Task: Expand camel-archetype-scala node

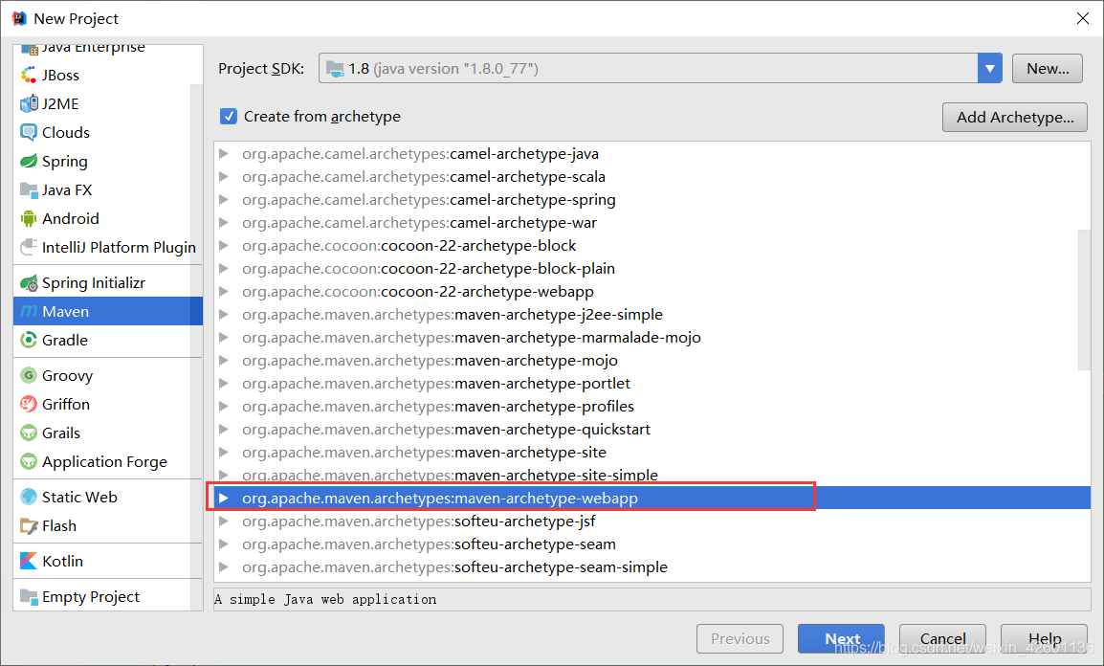Action: 224,177
